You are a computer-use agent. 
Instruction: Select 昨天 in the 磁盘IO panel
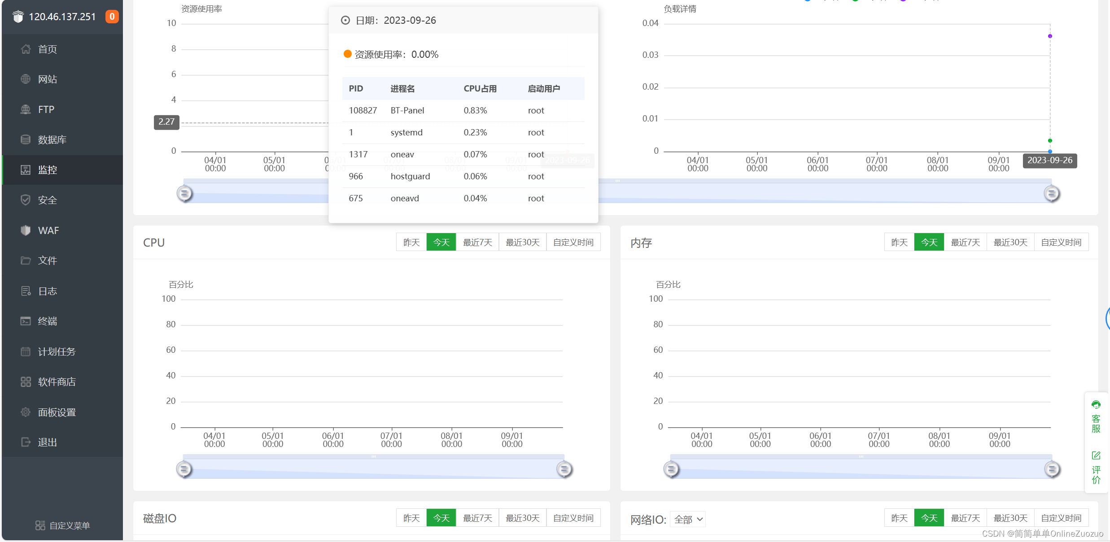[411, 518]
